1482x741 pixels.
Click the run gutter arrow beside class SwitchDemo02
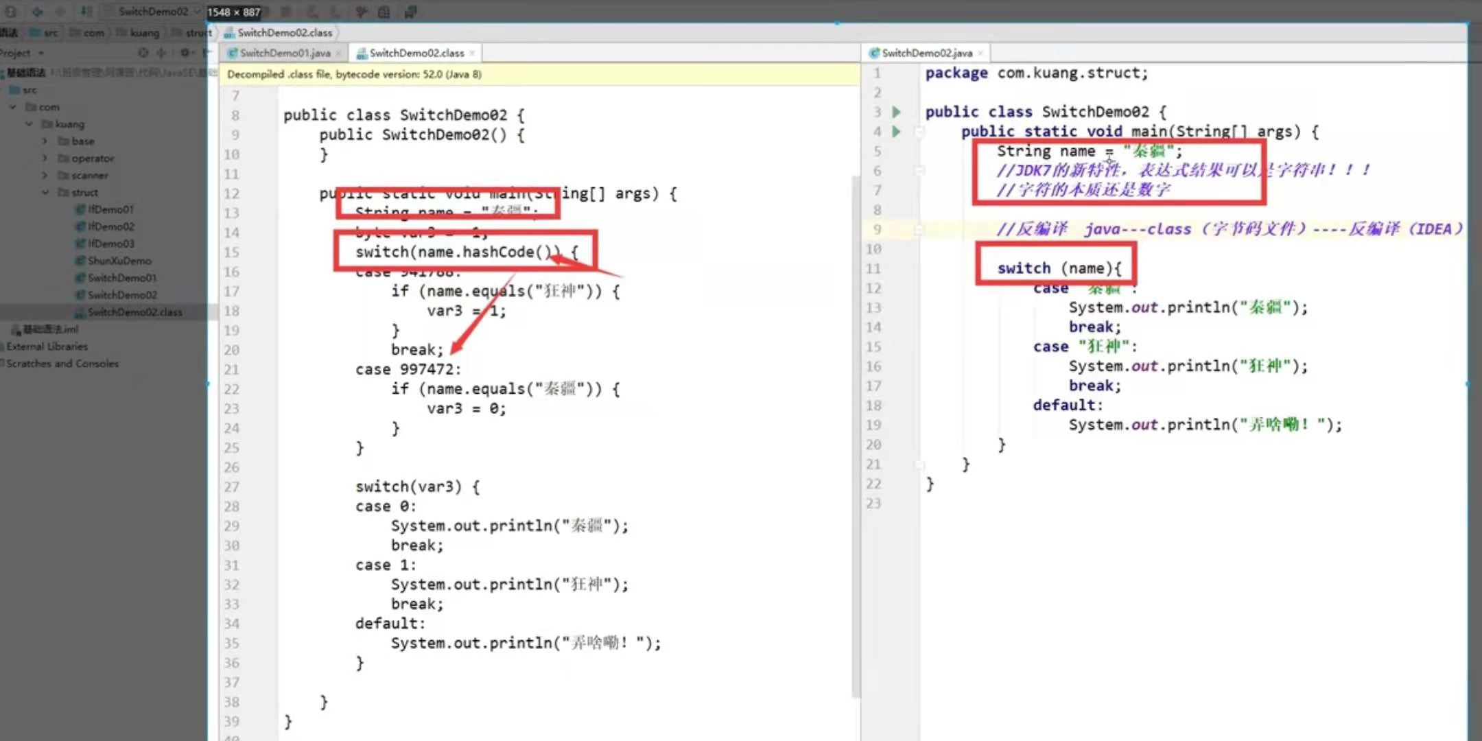pyautogui.click(x=896, y=111)
